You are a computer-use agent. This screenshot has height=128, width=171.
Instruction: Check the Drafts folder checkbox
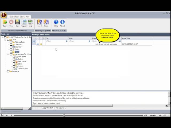coord(14,66)
